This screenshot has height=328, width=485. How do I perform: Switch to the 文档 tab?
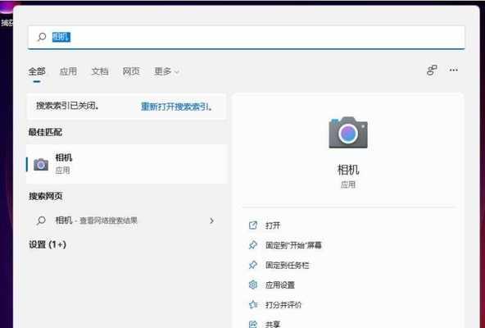click(x=100, y=71)
